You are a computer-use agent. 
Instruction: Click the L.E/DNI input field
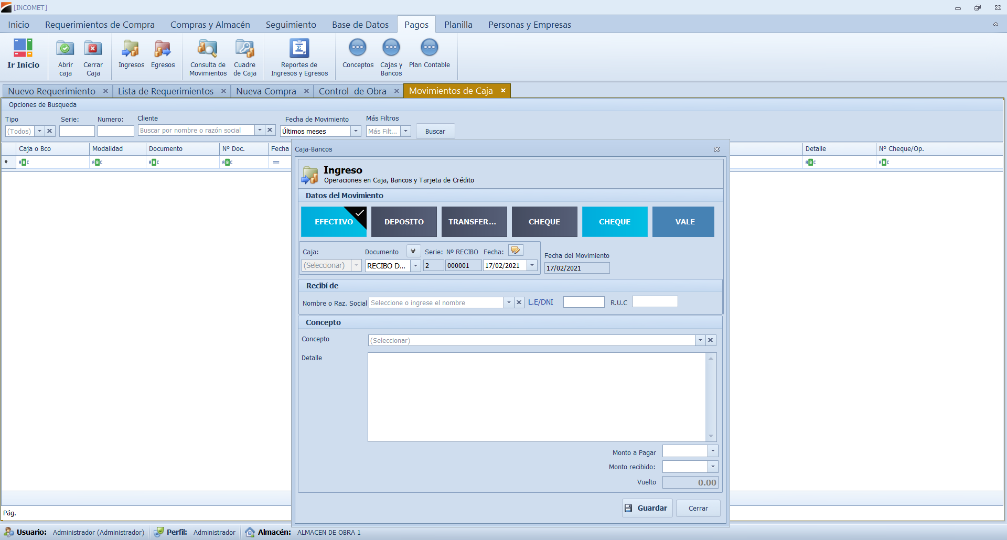point(583,302)
